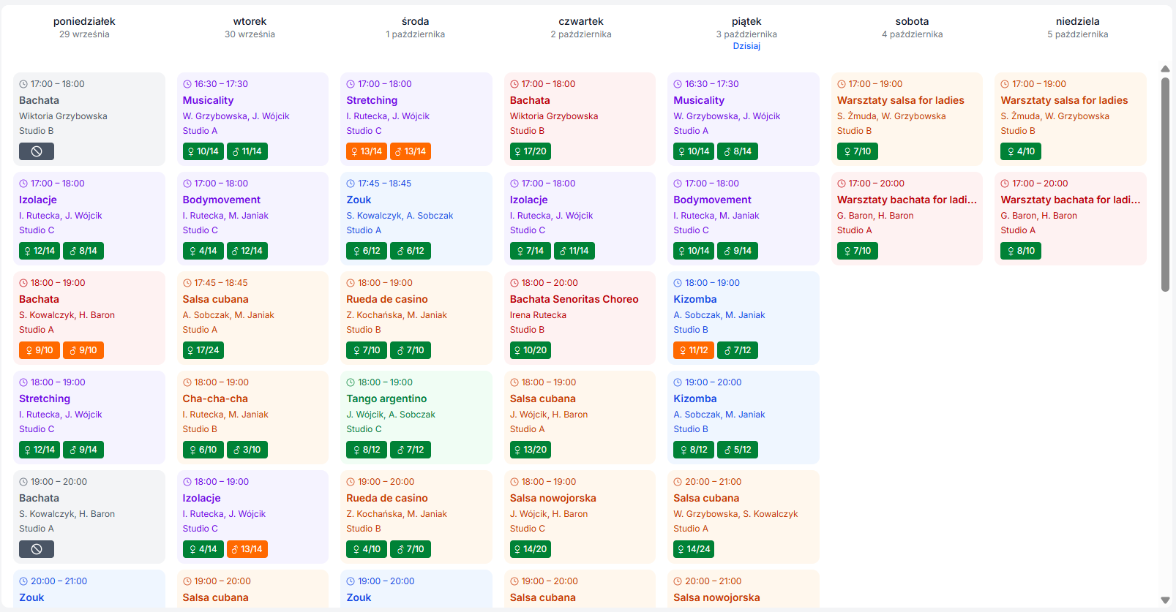The width and height of the screenshot is (1176, 612).
Task: Click the 17/20 badge on Thursday Bachata
Action: click(530, 151)
